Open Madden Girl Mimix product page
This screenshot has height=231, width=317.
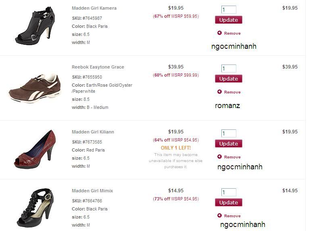(x=92, y=191)
